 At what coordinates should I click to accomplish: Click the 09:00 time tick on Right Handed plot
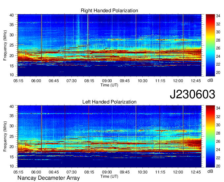pos(107,81)
